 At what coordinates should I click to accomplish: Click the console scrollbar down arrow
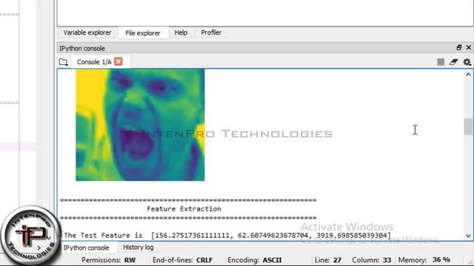pos(468,236)
